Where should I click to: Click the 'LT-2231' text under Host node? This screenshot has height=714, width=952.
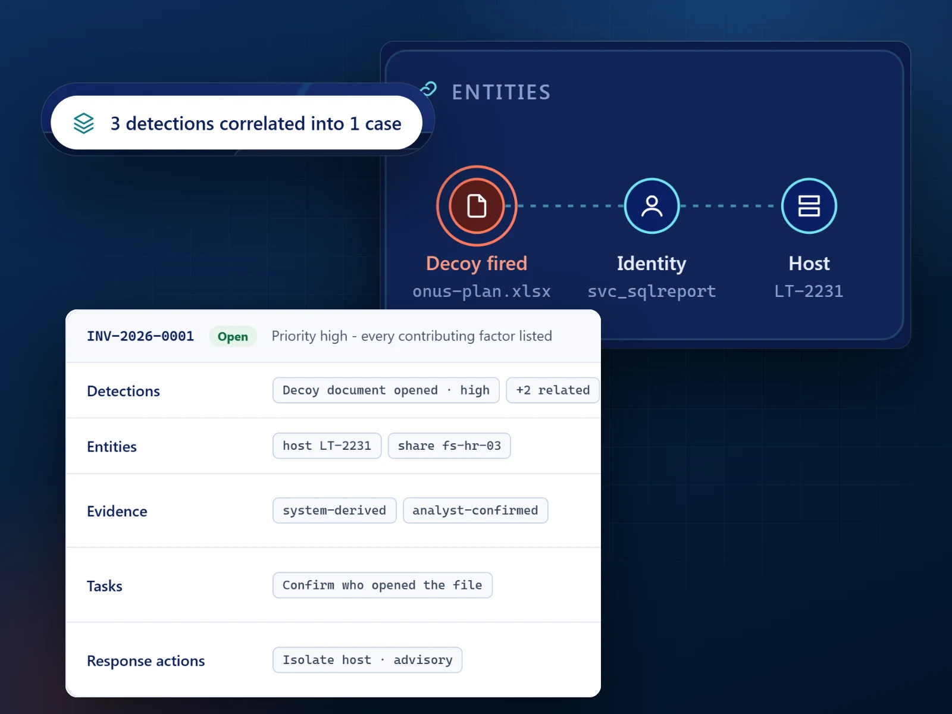click(x=809, y=291)
